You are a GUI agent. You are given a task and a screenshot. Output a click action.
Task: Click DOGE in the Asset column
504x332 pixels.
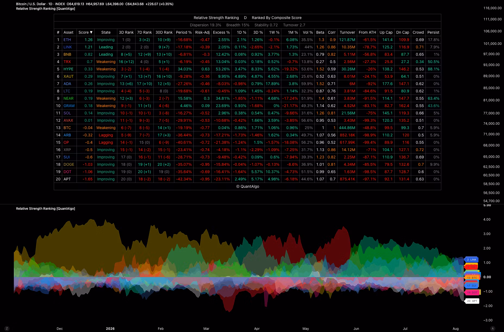click(x=69, y=164)
